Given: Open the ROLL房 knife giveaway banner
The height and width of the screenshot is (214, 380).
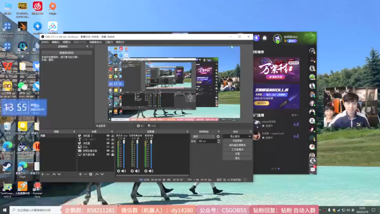Looking at the screenshot, I should click(x=276, y=97).
